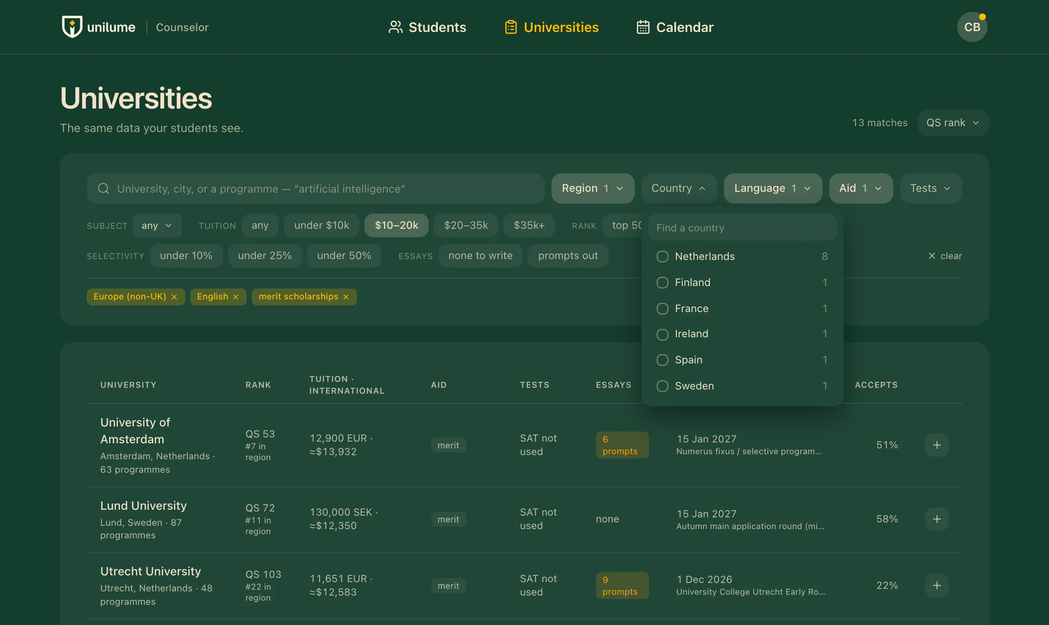
Task: Go to the Universities tab
Action: [552, 27]
